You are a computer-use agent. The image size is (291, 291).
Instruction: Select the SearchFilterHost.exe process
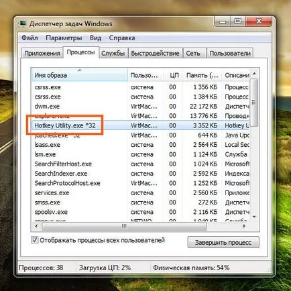[x=140, y=164]
